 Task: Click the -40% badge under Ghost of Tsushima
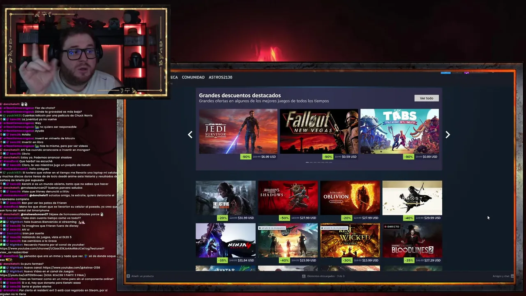[409, 218]
